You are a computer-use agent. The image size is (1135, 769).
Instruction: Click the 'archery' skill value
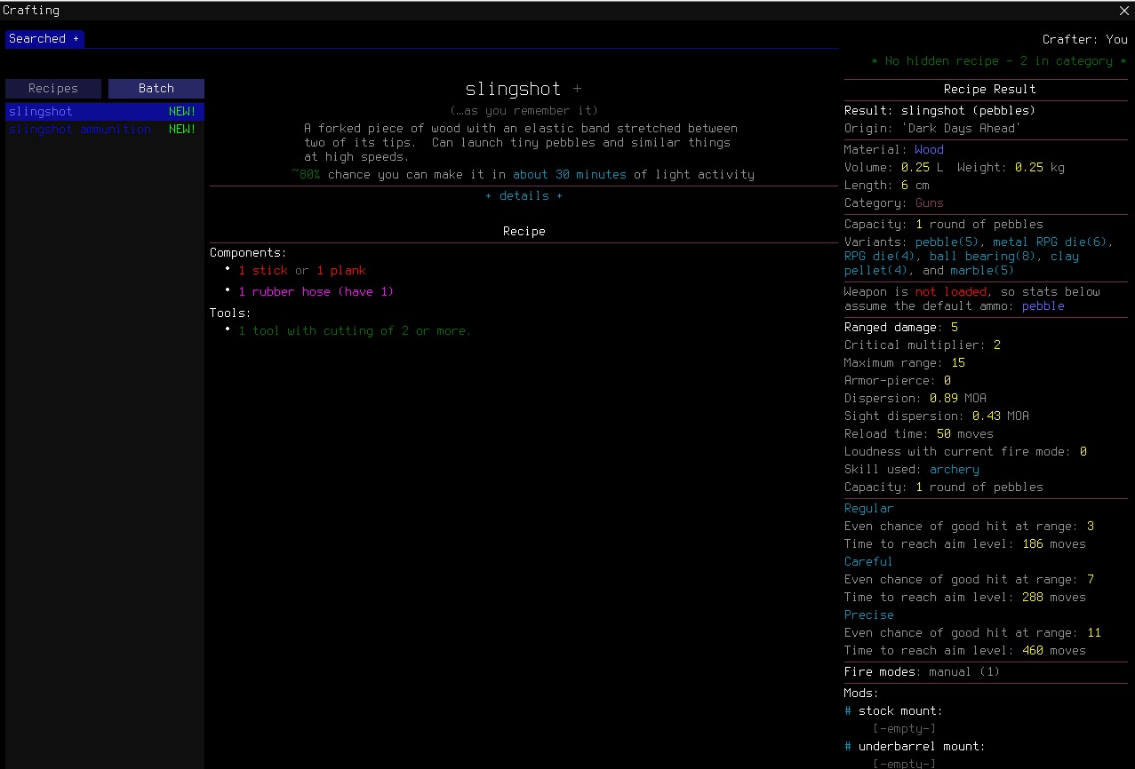pyautogui.click(x=955, y=470)
